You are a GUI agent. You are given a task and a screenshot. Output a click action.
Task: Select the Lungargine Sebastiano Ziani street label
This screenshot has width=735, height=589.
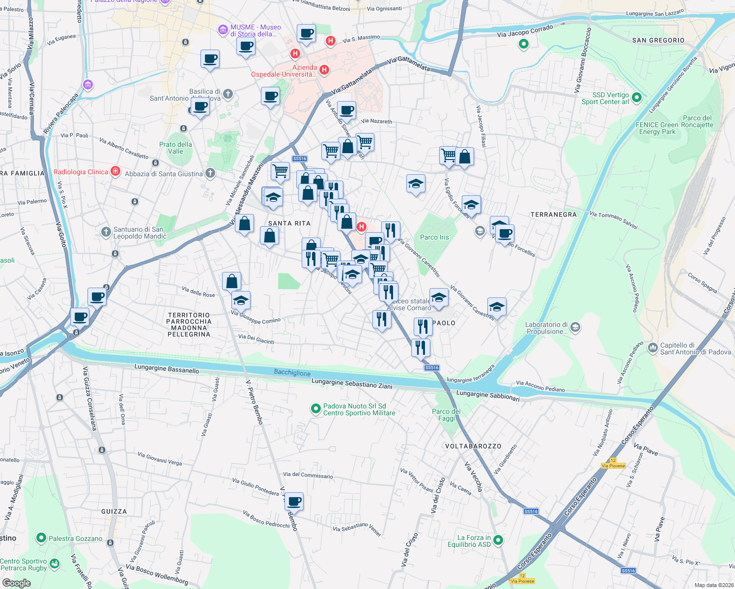coord(352,383)
